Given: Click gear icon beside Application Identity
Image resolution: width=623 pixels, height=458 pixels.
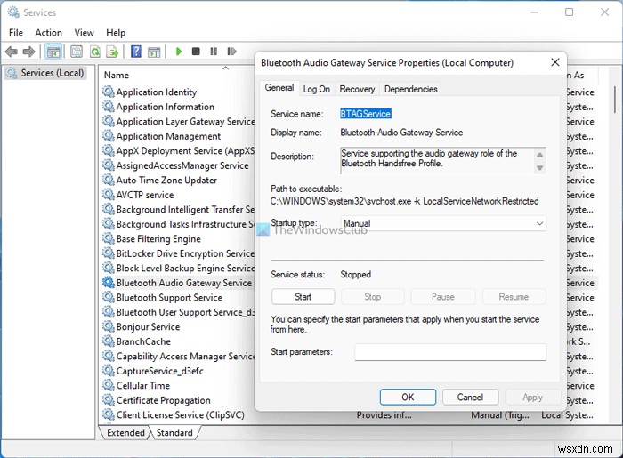Looking at the screenshot, I should [x=108, y=92].
